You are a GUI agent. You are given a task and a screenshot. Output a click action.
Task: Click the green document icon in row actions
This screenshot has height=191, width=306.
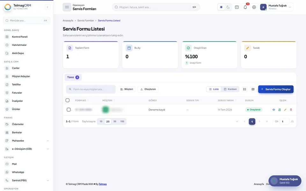click(x=280, y=110)
